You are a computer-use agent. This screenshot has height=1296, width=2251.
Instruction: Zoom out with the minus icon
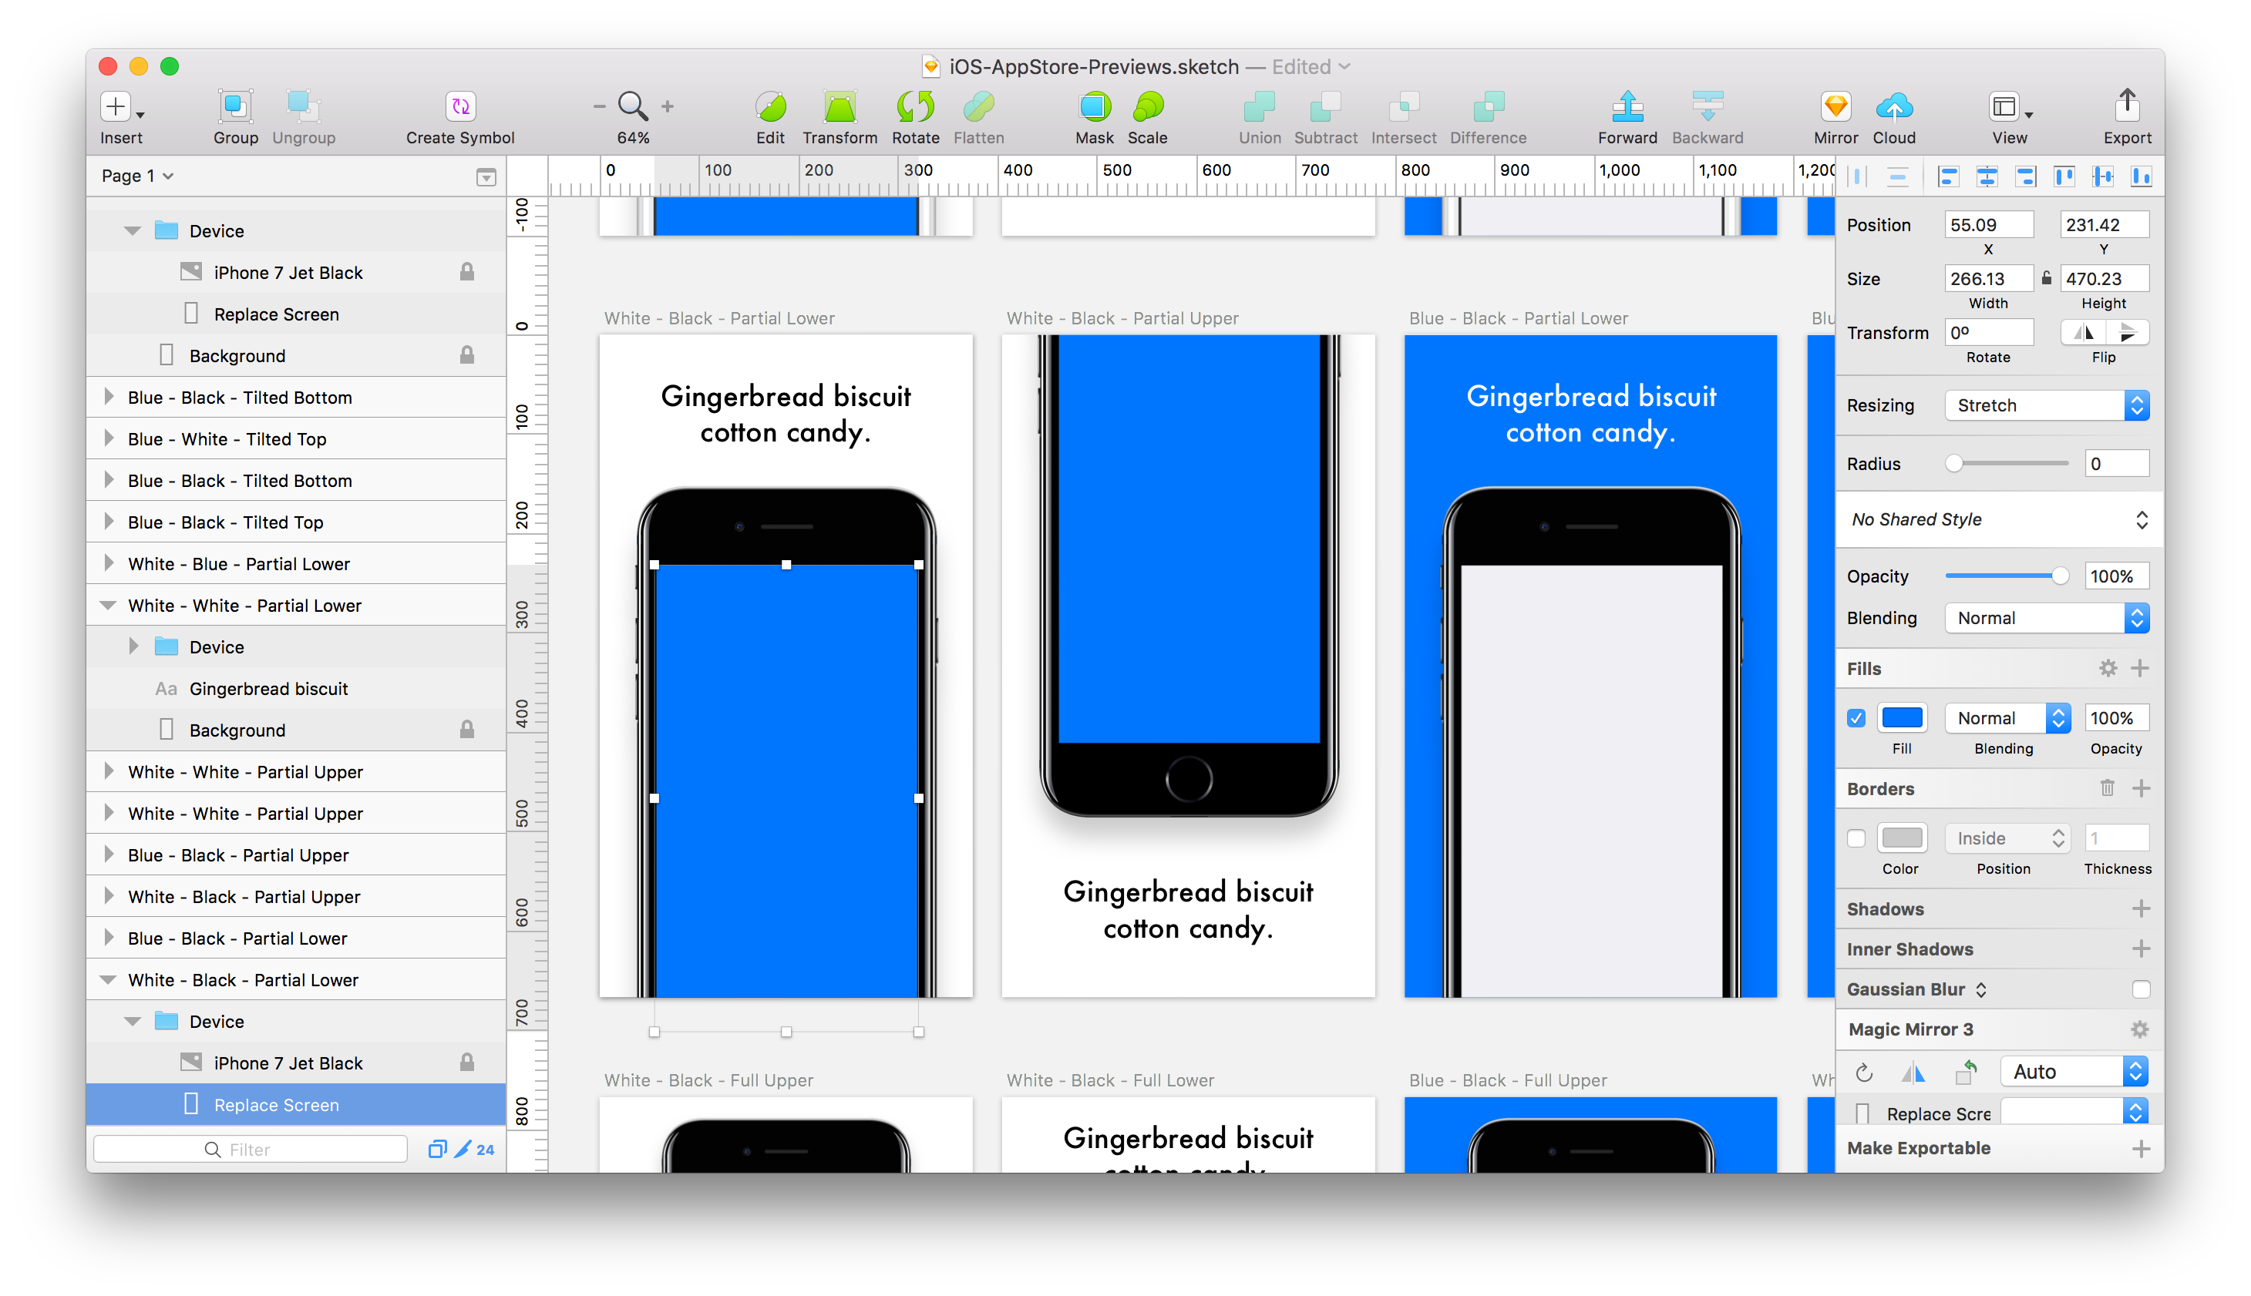click(599, 107)
